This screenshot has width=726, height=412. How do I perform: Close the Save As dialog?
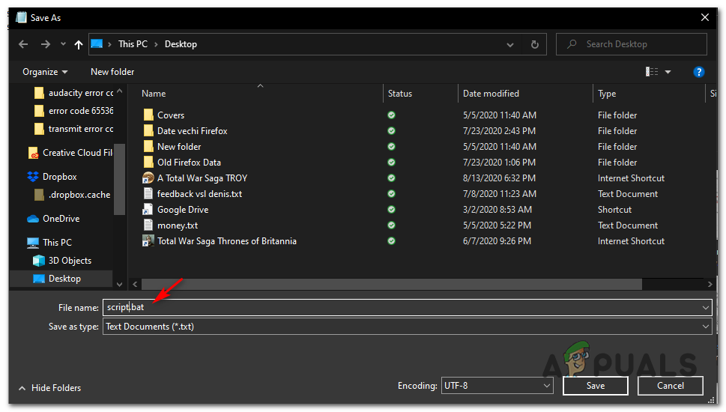pos(705,17)
